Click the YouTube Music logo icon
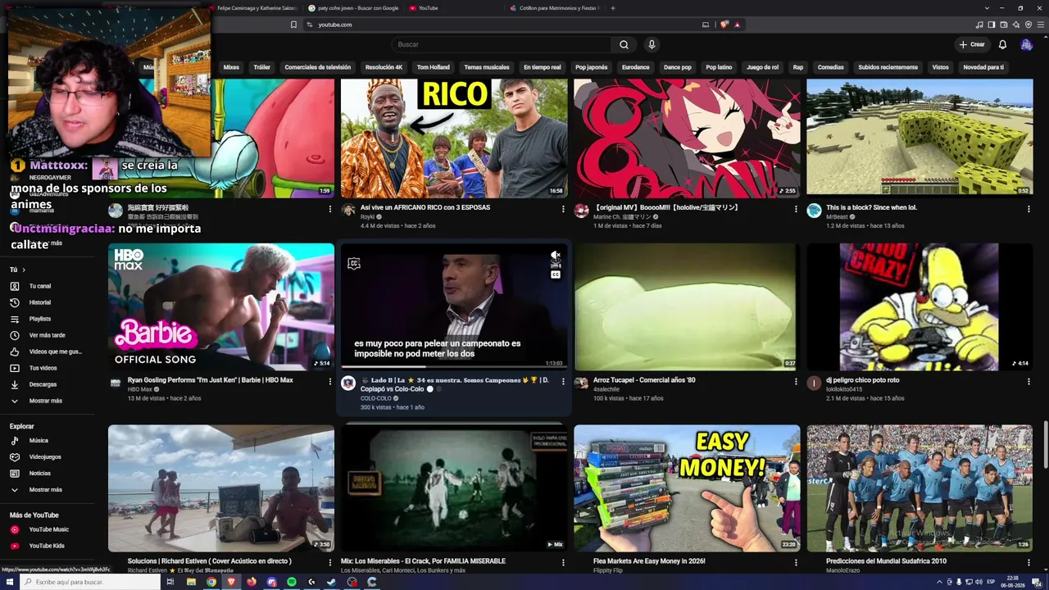Image resolution: width=1049 pixels, height=590 pixels. click(15, 529)
